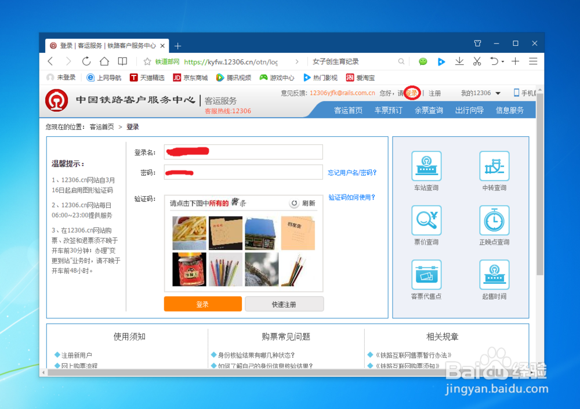
Task: Open 车票预订 navigation tab
Action: [x=389, y=110]
